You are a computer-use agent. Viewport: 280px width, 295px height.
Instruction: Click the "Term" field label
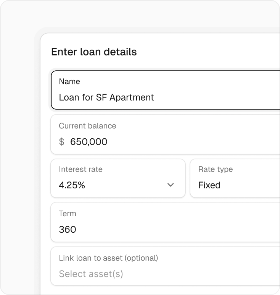pyautogui.click(x=68, y=214)
